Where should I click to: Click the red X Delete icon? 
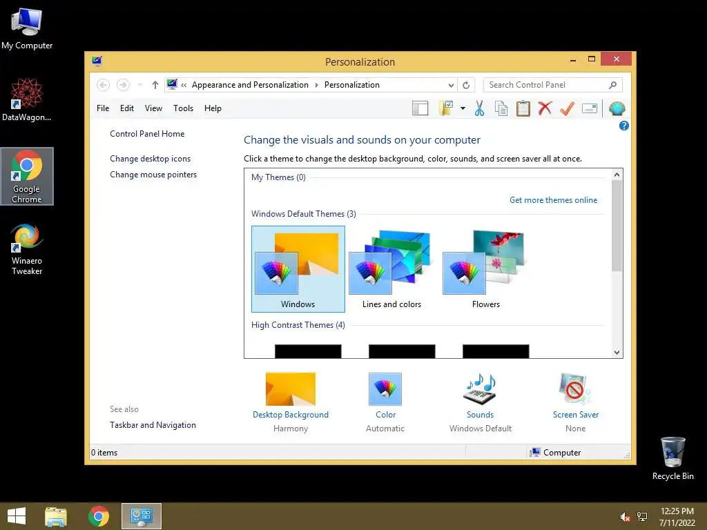545,108
